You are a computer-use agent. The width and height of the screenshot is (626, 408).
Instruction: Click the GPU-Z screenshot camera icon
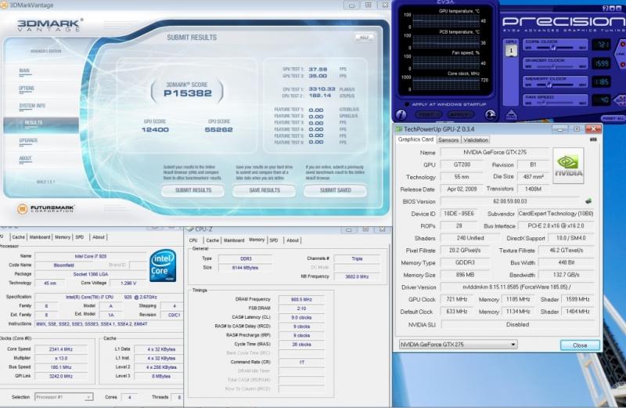point(593,139)
